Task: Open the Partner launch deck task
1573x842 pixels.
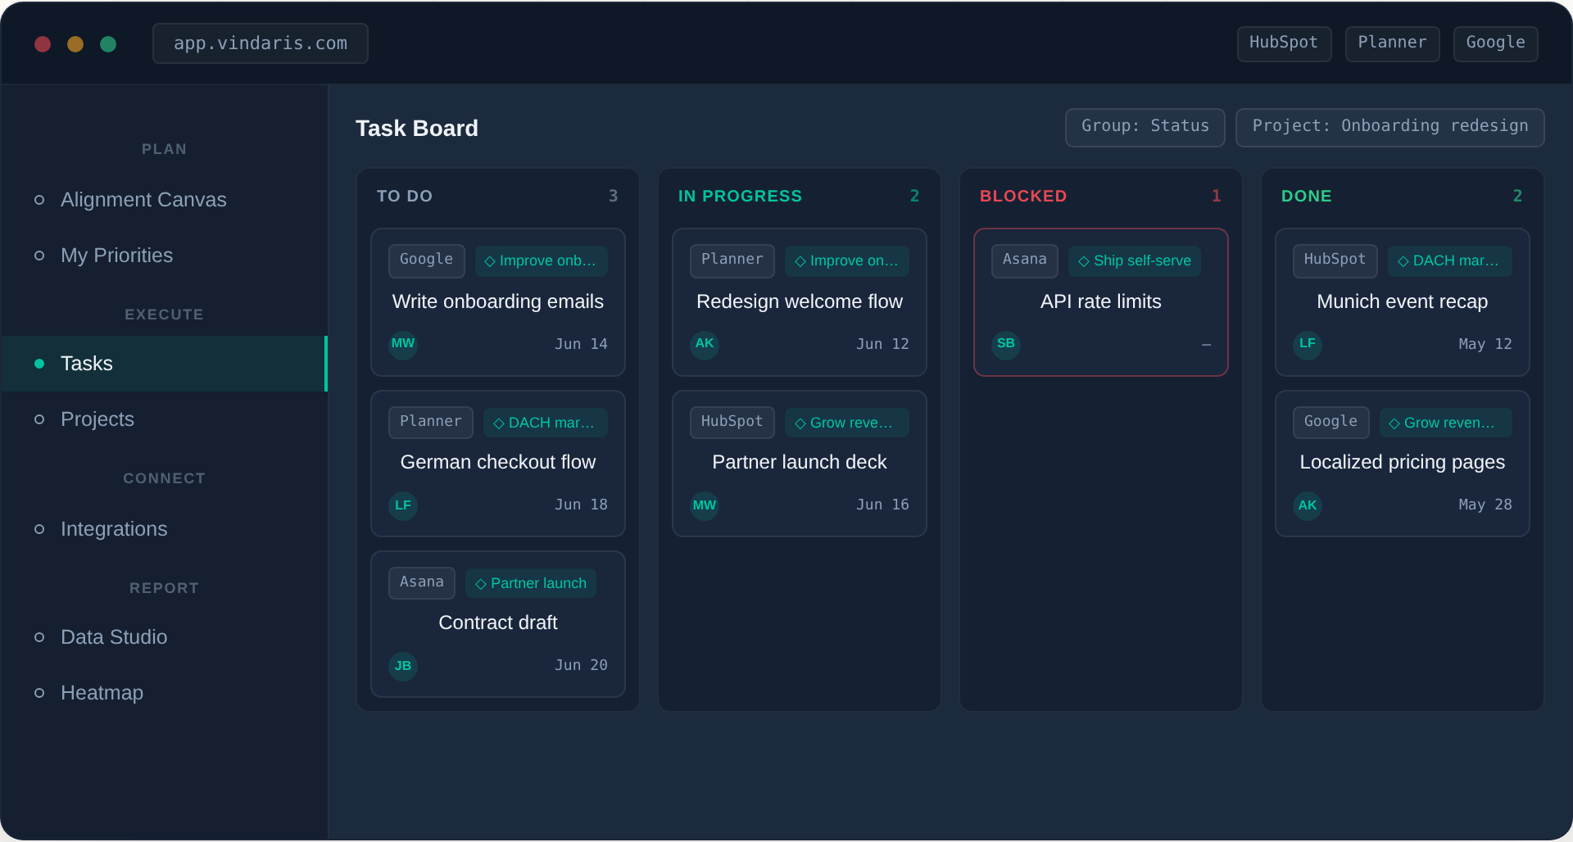Action: point(800,462)
